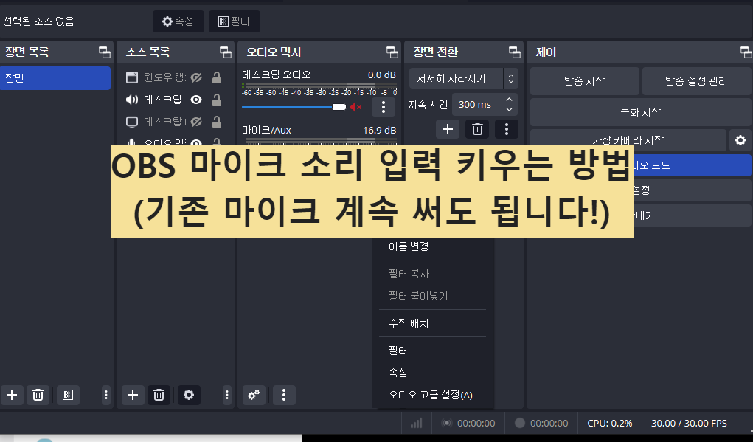
Task: Open the 속성 properties button in the source toolbar
Action: (178, 21)
